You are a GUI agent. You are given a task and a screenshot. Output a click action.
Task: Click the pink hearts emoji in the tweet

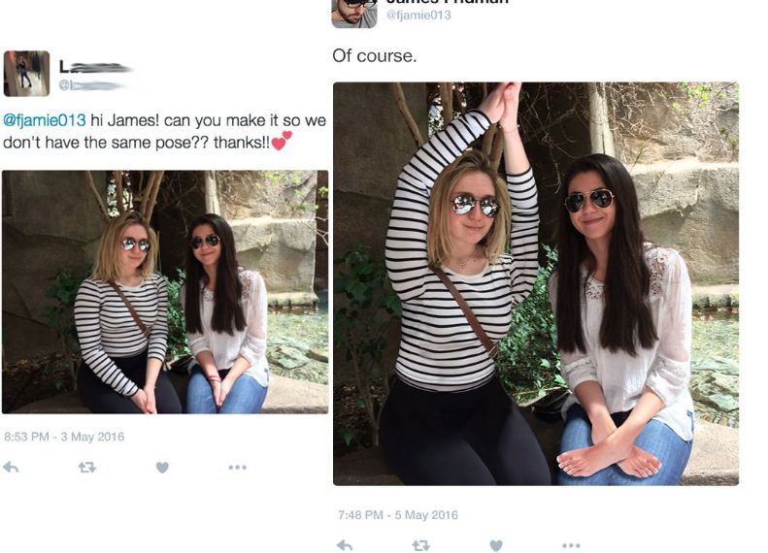pos(282,142)
